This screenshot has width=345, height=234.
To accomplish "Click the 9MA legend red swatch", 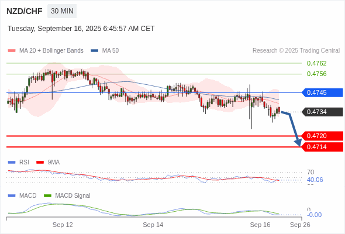I will 40,163.
